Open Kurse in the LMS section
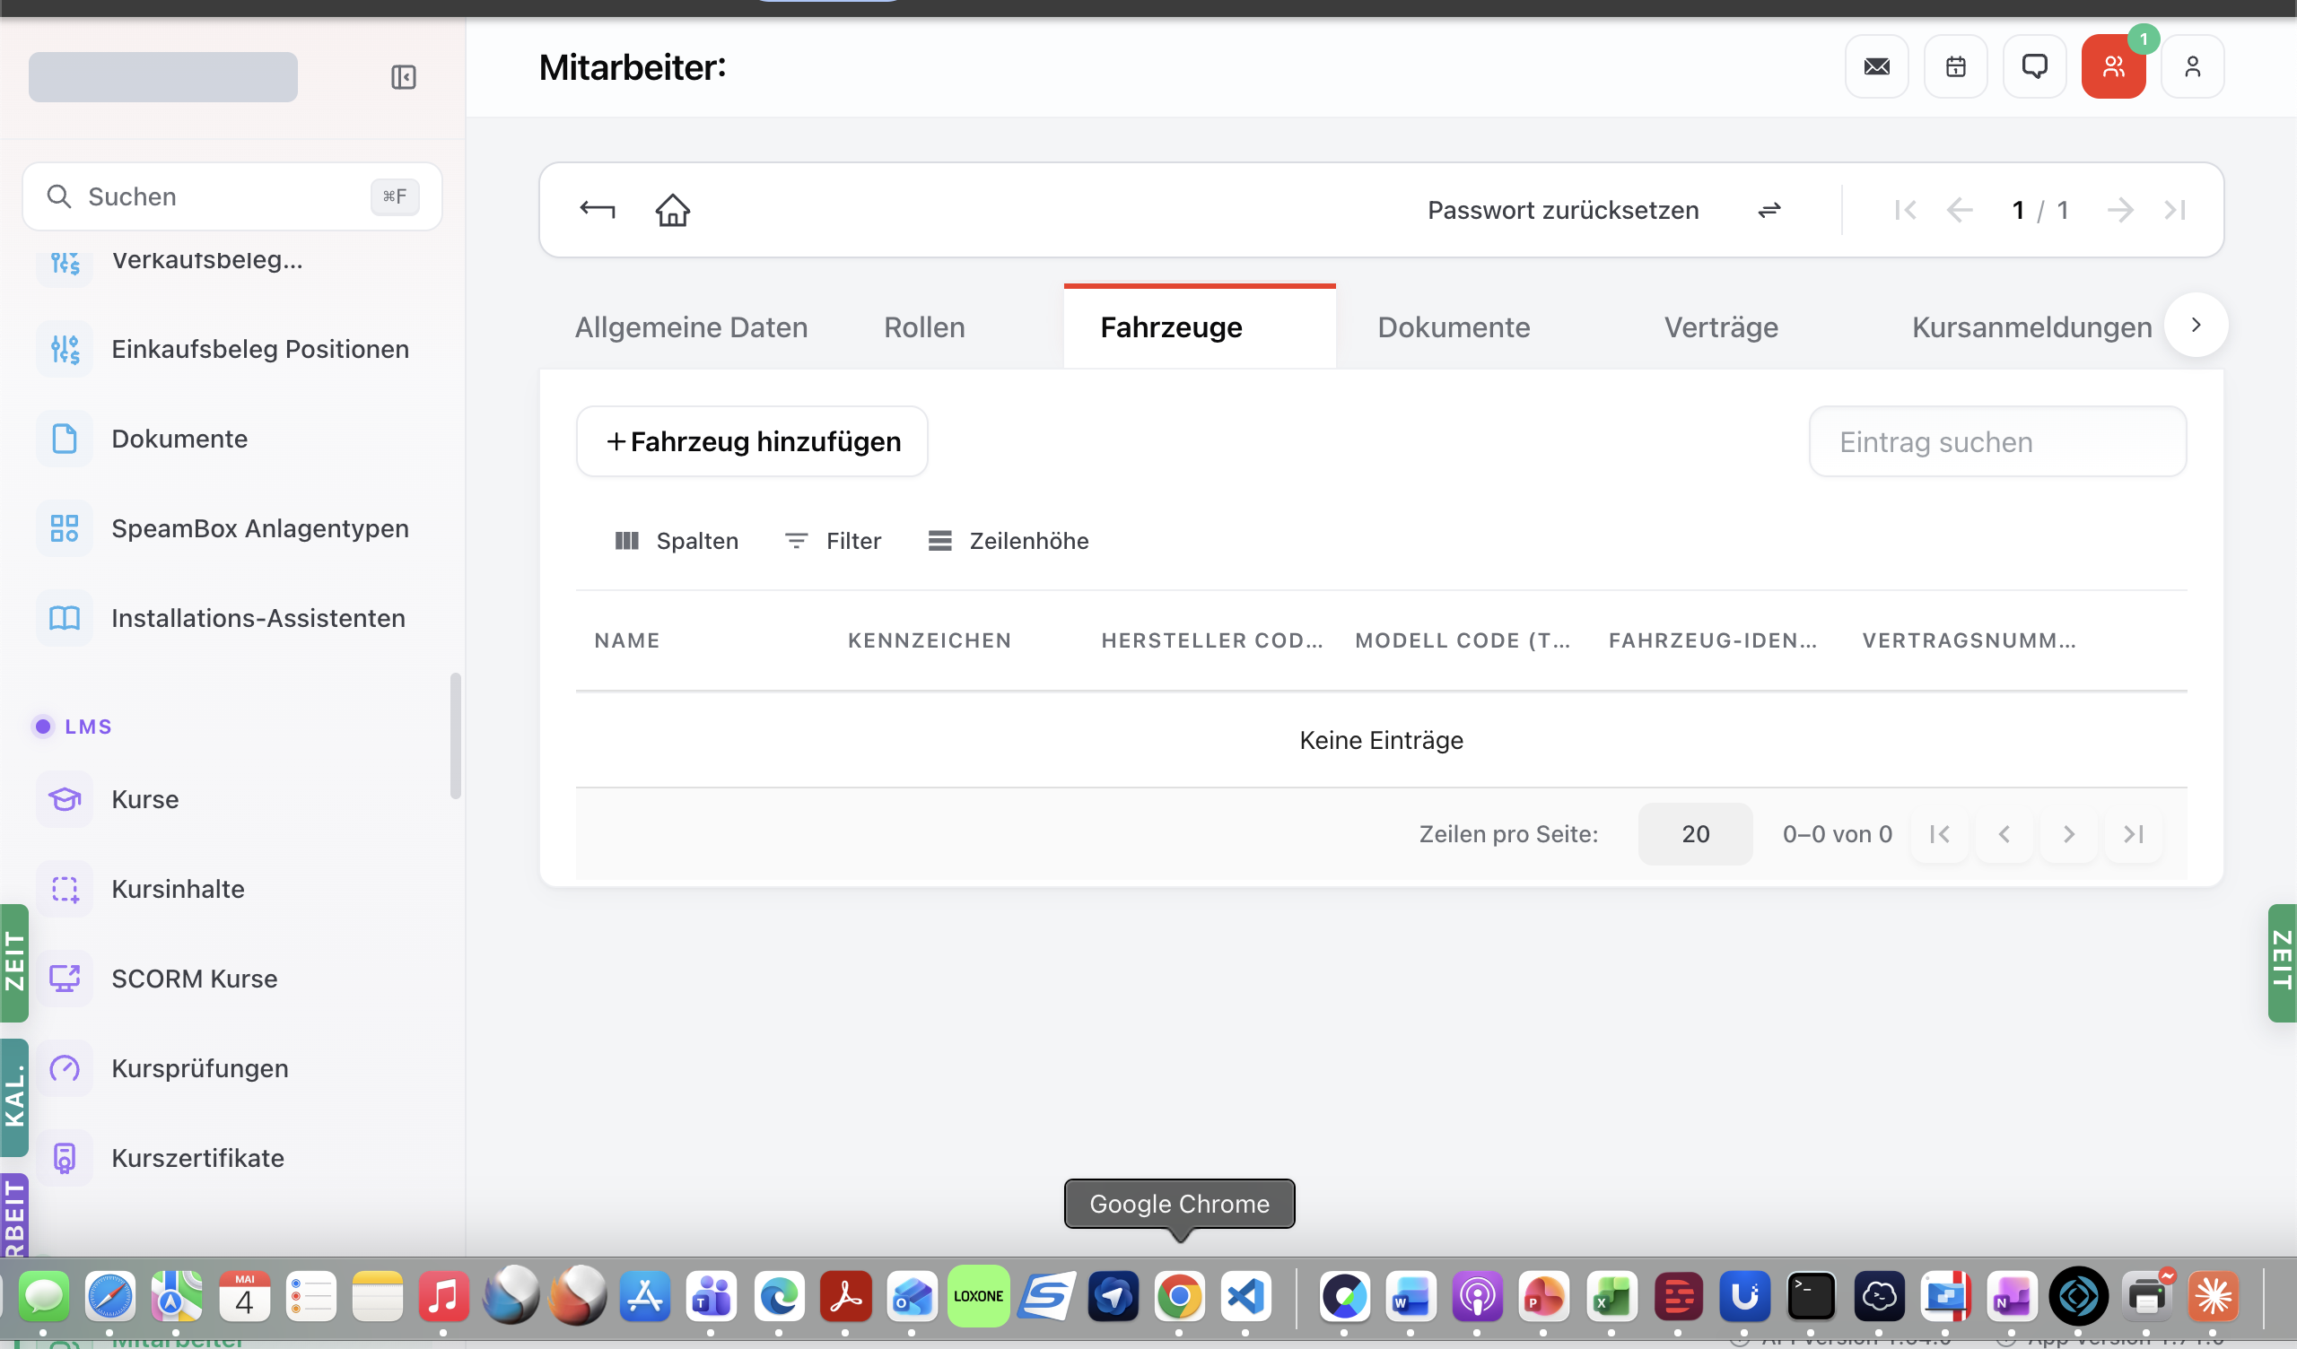2297x1349 pixels. click(x=232, y=799)
